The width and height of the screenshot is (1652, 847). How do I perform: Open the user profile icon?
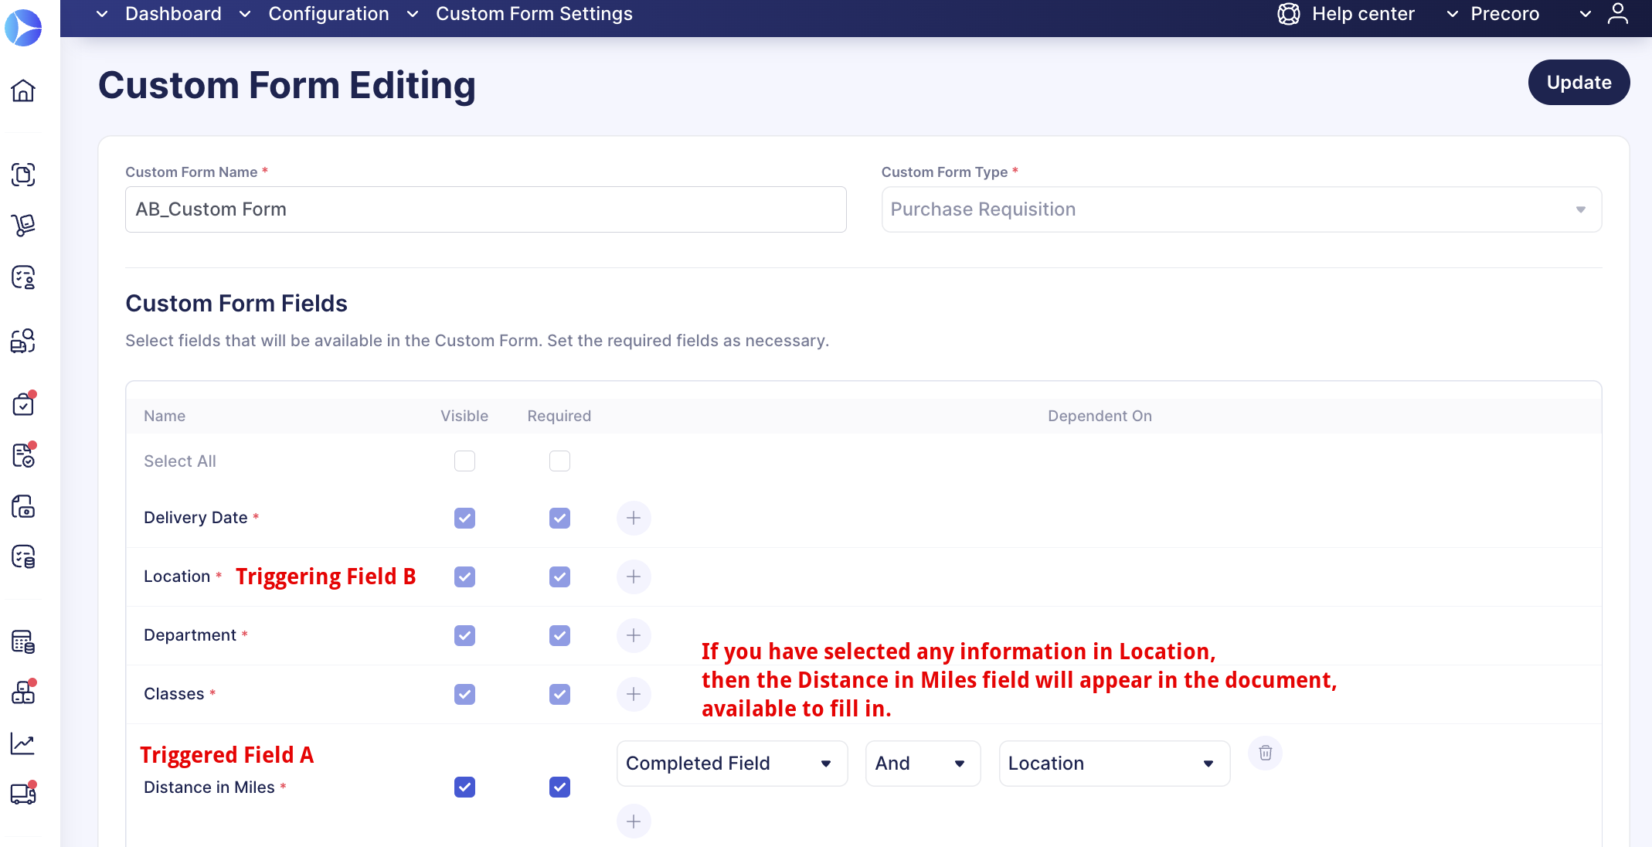(1618, 14)
